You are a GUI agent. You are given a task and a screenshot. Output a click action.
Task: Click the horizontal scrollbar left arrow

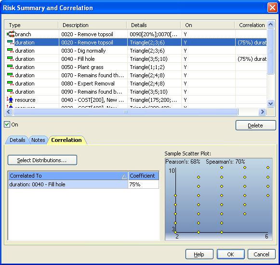pyautogui.click(x=9, y=112)
